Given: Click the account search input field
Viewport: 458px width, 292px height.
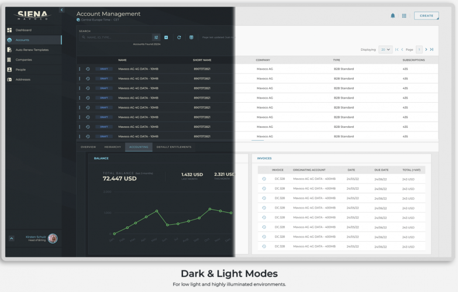Looking at the screenshot, I should pyautogui.click(x=116, y=37).
